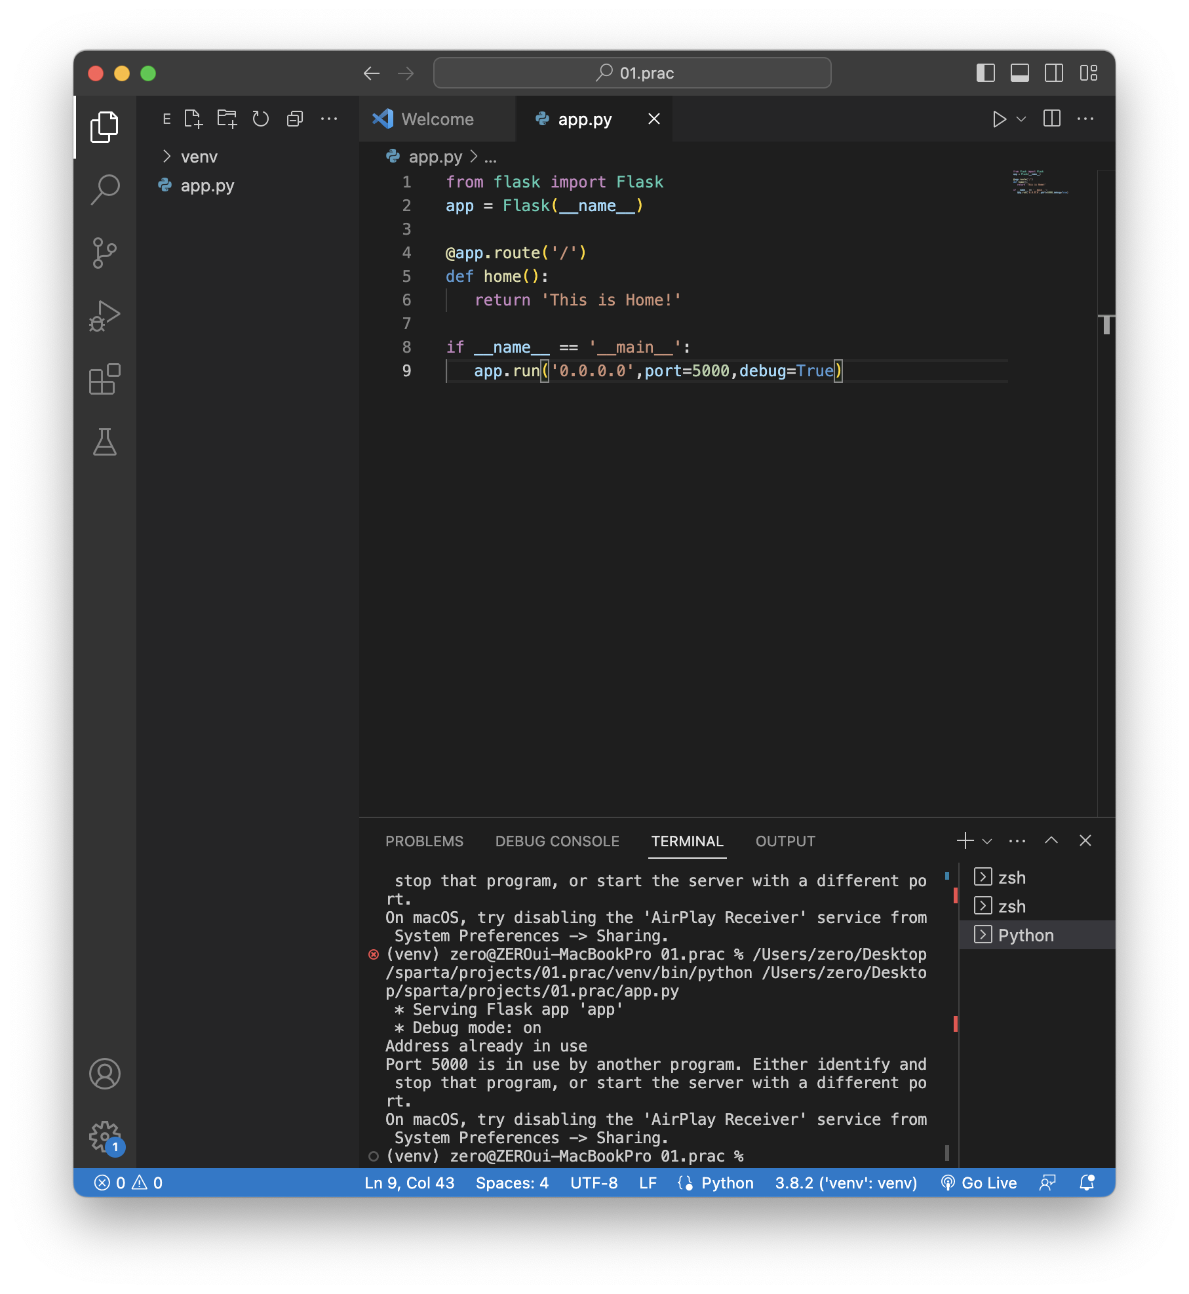
Task: Select the app.py editor tab
Action: pos(585,119)
